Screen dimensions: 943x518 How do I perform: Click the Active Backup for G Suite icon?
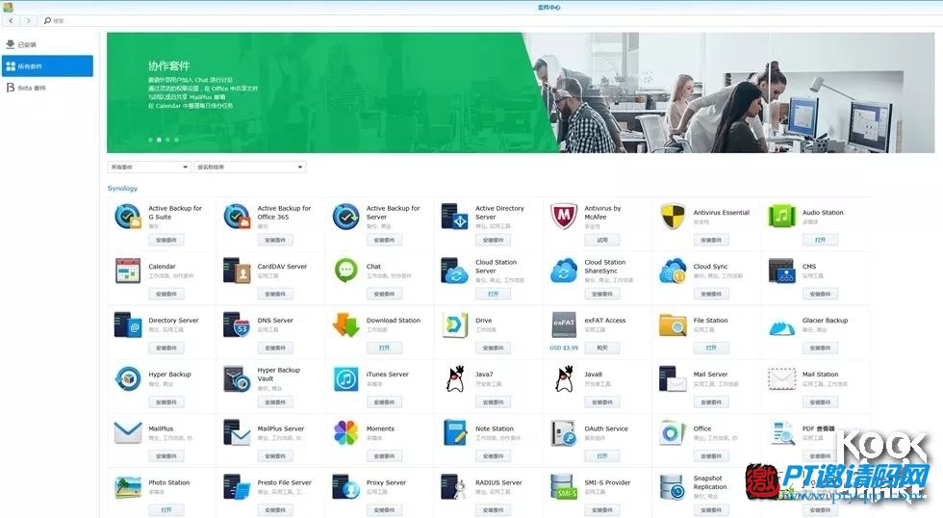click(127, 217)
